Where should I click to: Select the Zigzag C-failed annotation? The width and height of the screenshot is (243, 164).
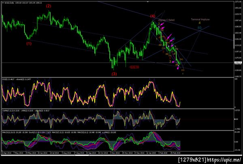pyautogui.click(x=166, y=20)
